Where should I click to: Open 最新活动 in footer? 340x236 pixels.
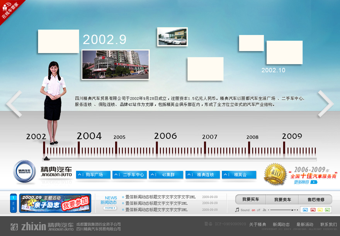tap(305, 224)
